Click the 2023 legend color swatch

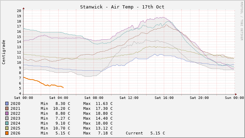coord(7,118)
